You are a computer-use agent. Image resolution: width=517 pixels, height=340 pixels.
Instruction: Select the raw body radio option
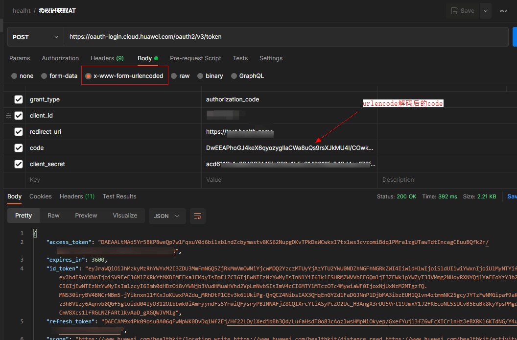(x=174, y=76)
